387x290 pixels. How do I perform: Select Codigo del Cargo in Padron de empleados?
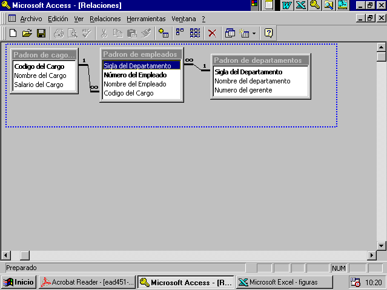(142, 93)
